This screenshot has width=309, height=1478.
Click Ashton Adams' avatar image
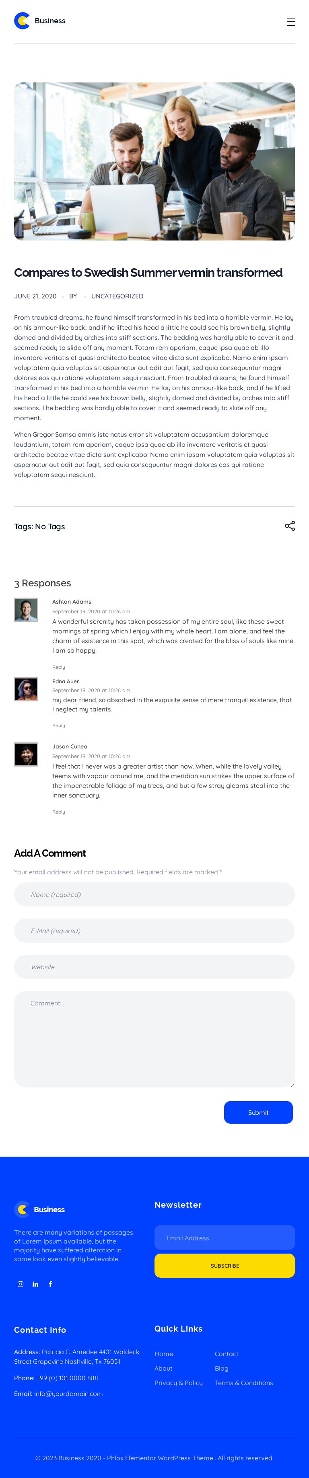tap(27, 609)
